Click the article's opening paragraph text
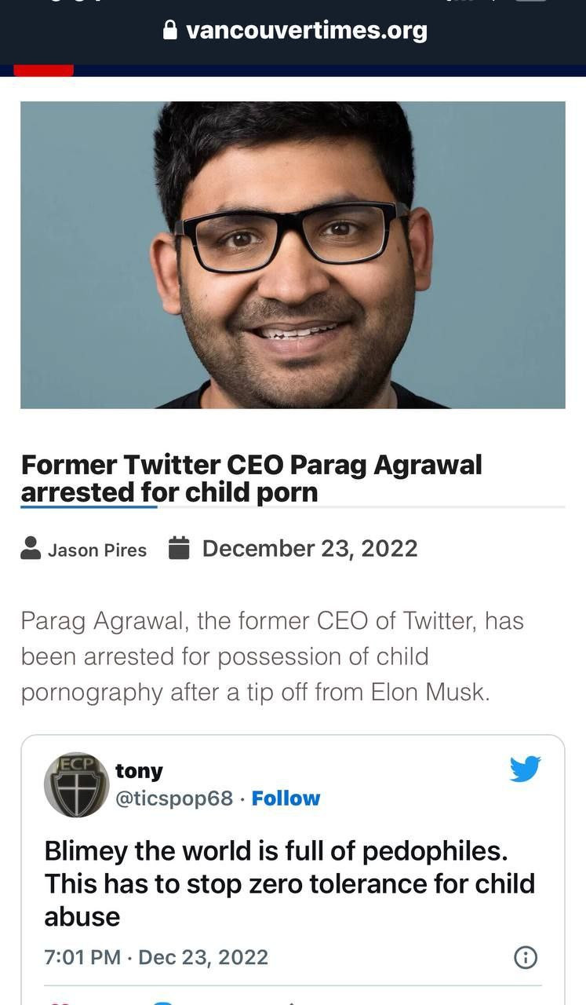Image resolution: width=586 pixels, height=1005 pixels. pyautogui.click(x=271, y=656)
